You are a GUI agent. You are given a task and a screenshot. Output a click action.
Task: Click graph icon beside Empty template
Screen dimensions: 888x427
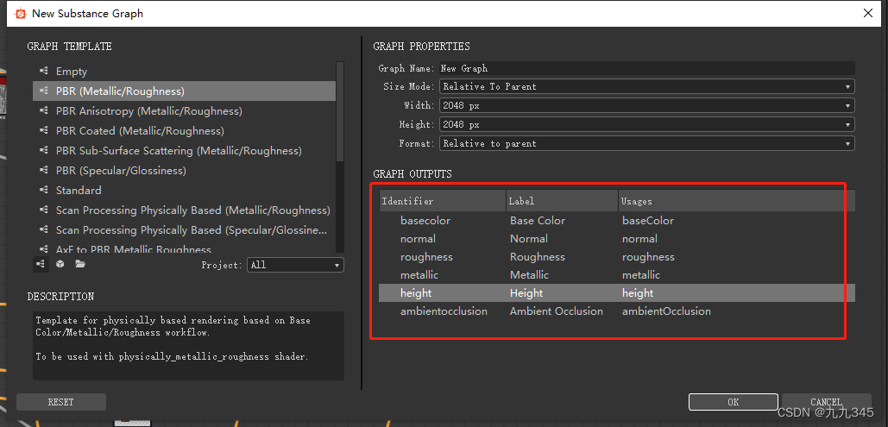(x=43, y=72)
